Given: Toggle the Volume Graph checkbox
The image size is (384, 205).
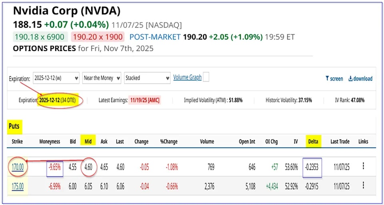Looking at the screenshot, I should pos(206,77).
